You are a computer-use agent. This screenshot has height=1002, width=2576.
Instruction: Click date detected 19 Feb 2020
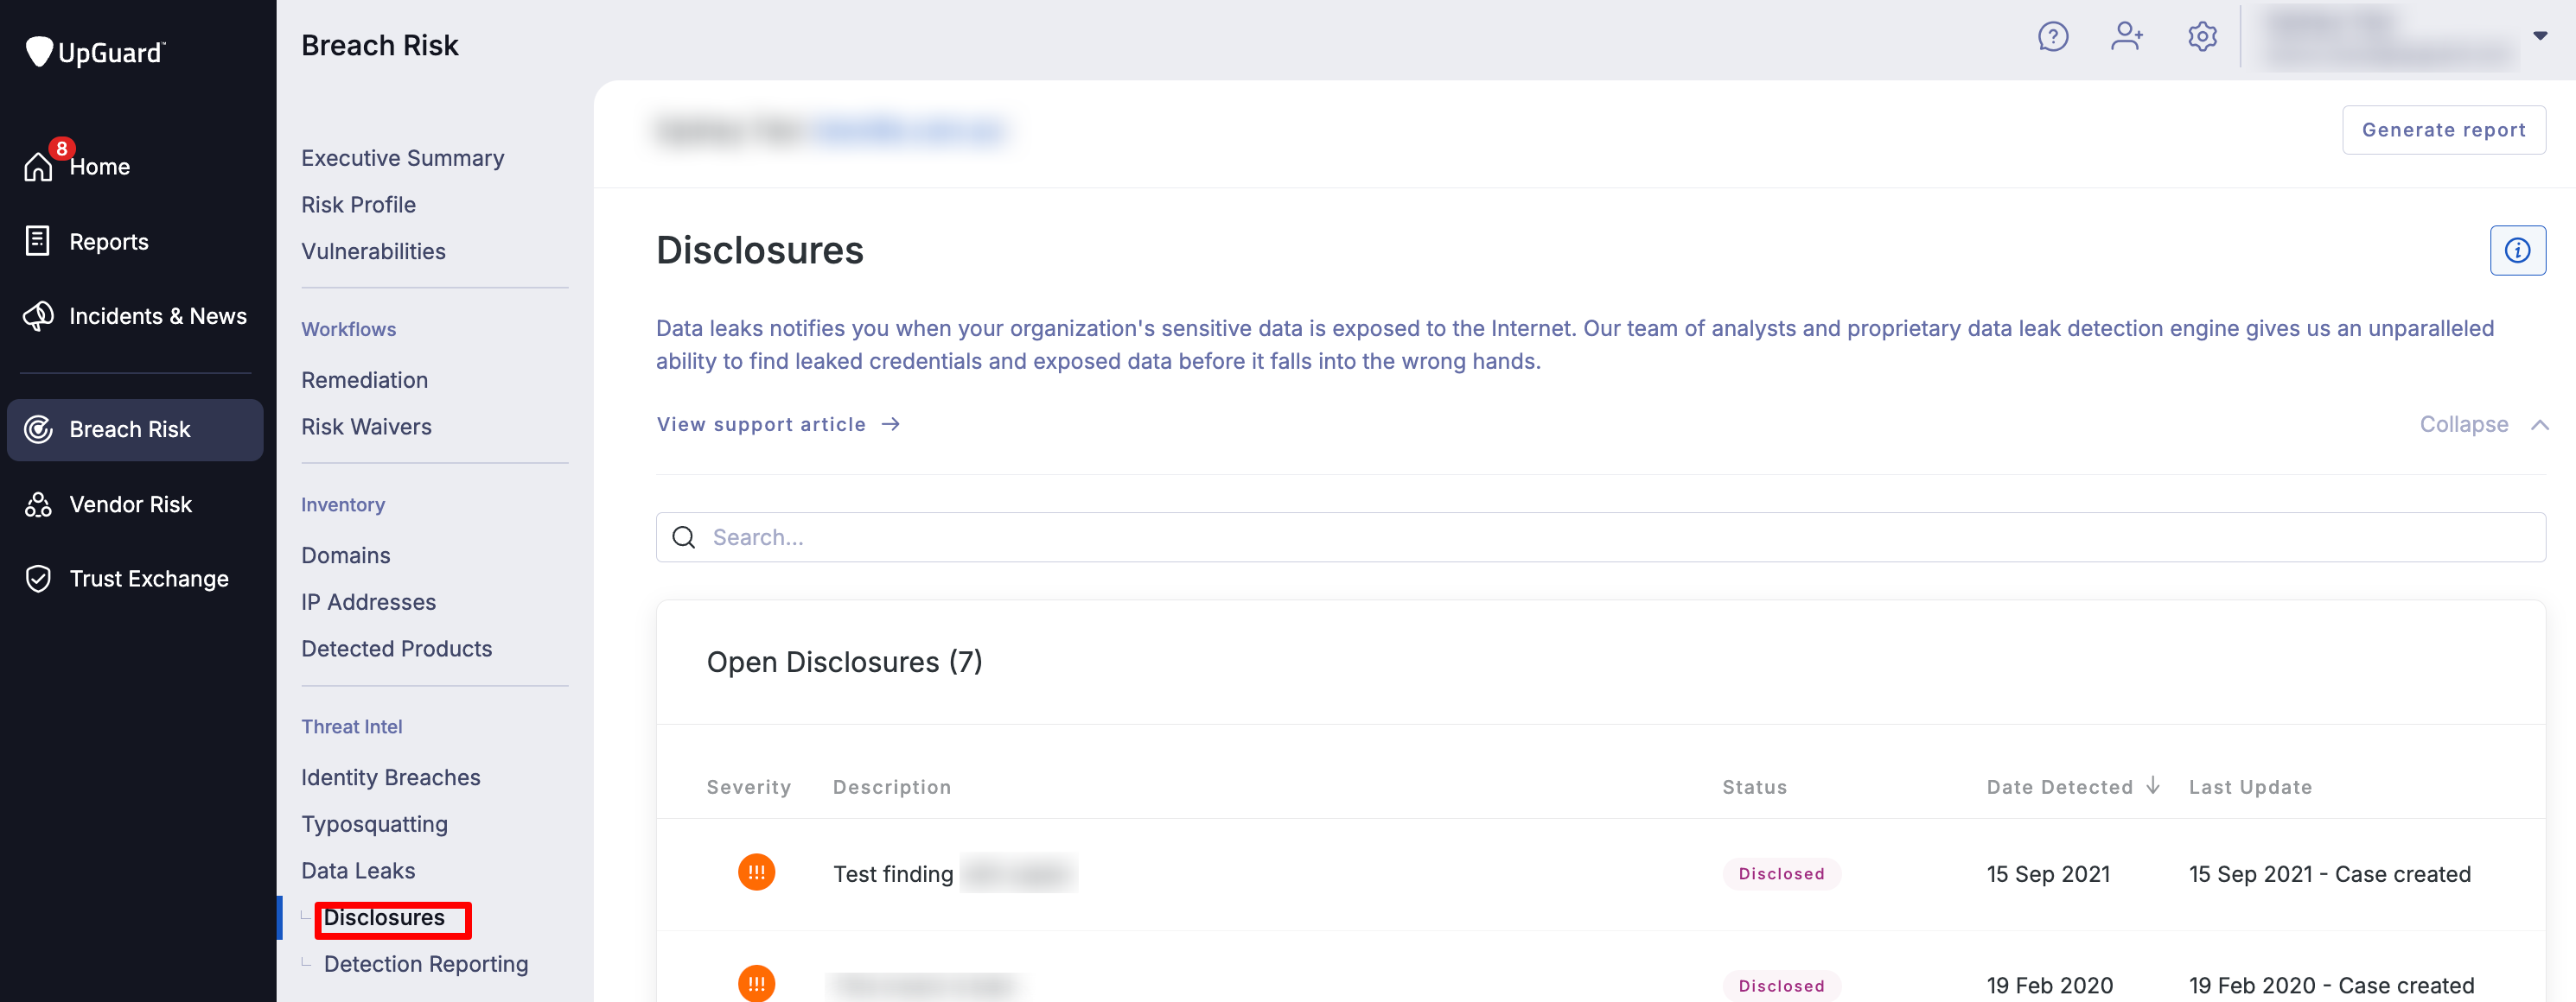2049,986
